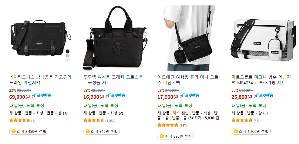Click rocket delivery badge next to 16,900원
This screenshot has height=144, width=299.
coord(115,95)
